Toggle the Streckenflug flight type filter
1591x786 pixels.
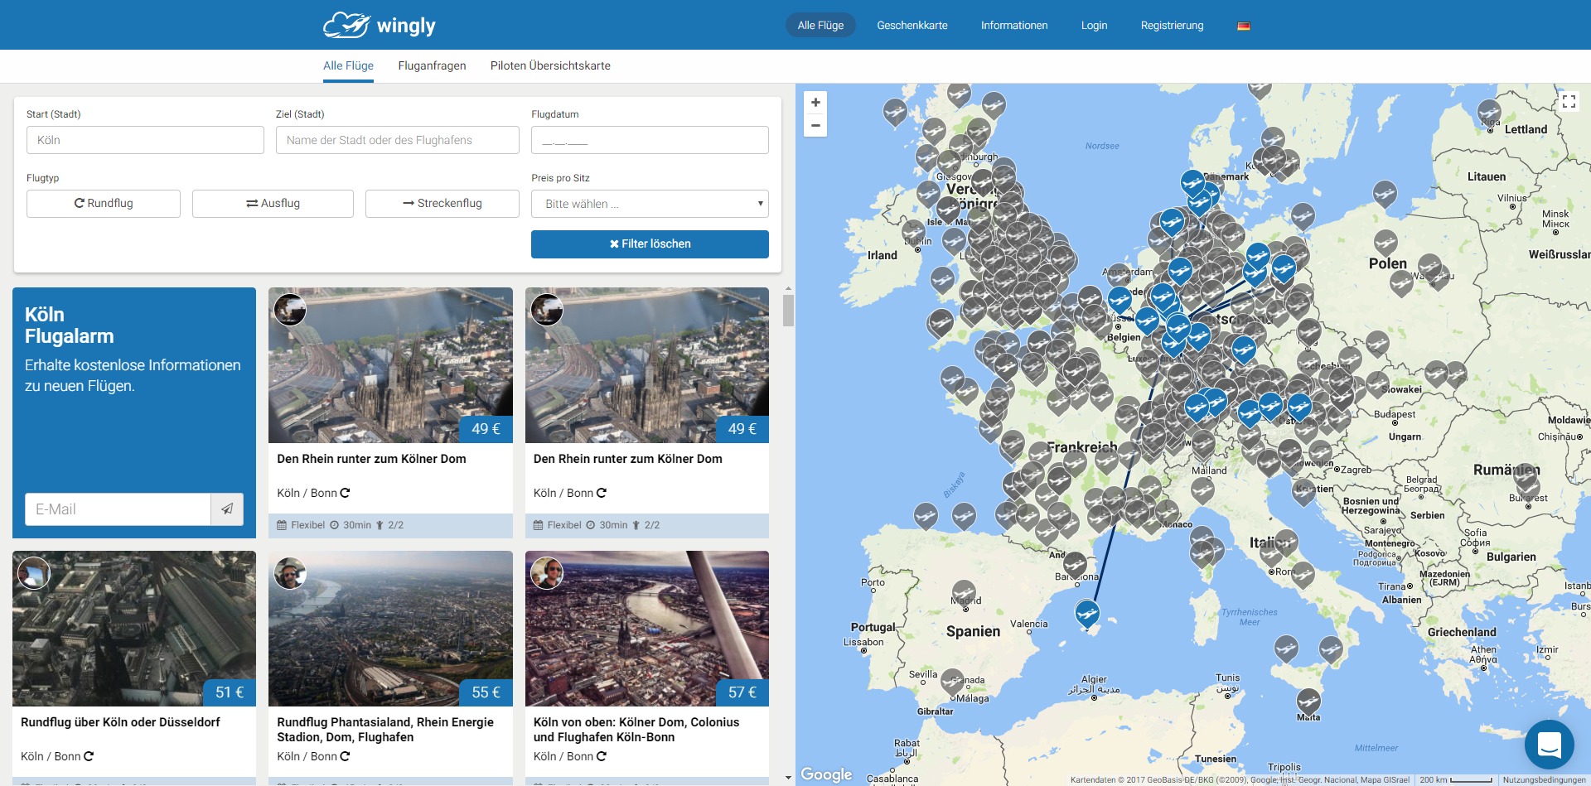click(442, 203)
